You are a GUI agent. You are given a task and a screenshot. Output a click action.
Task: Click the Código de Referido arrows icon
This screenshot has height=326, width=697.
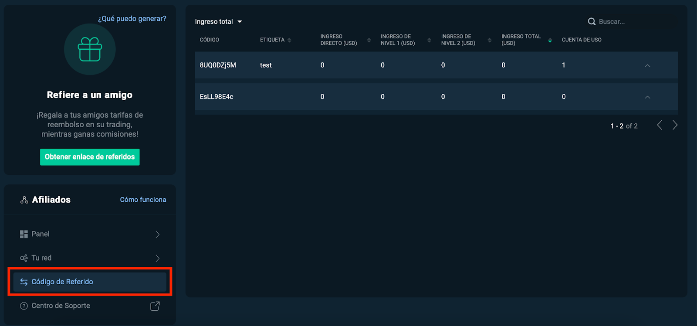pyautogui.click(x=24, y=282)
